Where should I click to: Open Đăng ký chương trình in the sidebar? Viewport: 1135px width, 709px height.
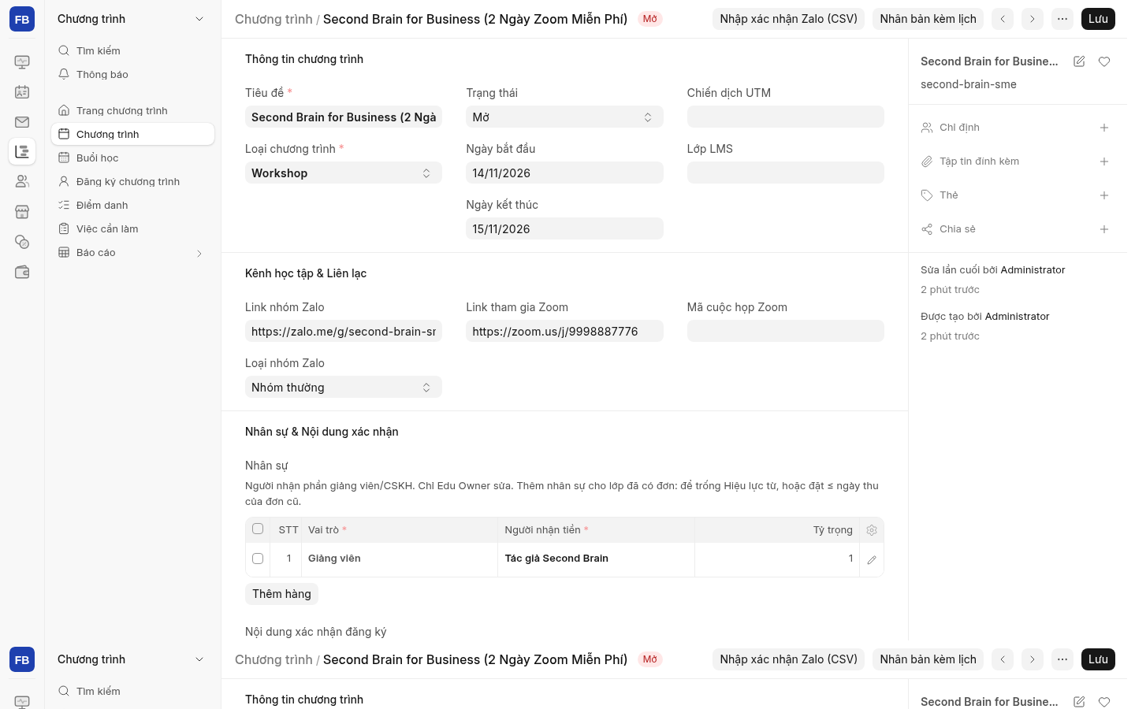(132, 182)
